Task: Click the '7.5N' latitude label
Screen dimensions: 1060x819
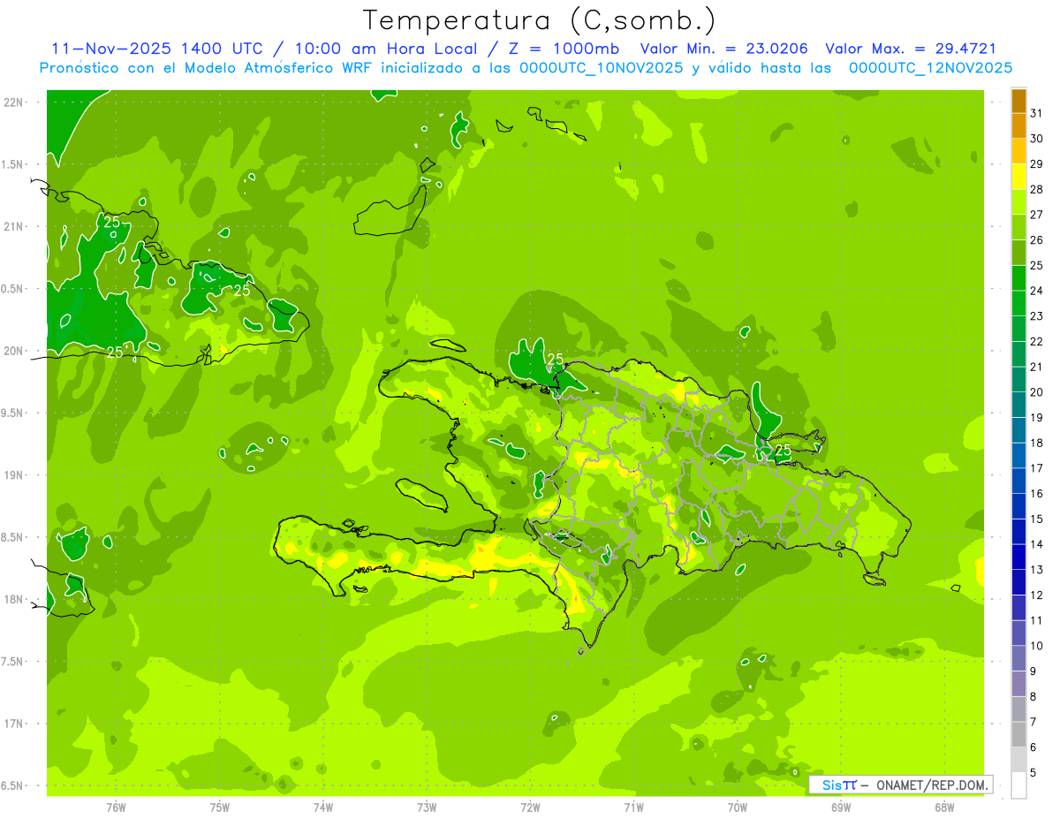Action: (12, 662)
